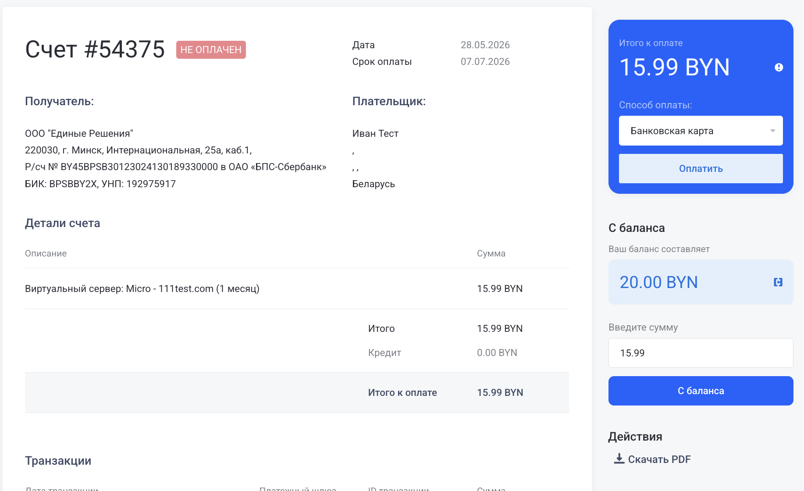Click the download icon next to Скачать PDF
The image size is (804, 491).
(x=619, y=459)
